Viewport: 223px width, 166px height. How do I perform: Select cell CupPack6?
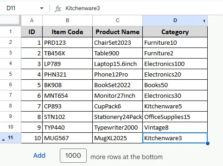pyautogui.click(x=118, y=106)
